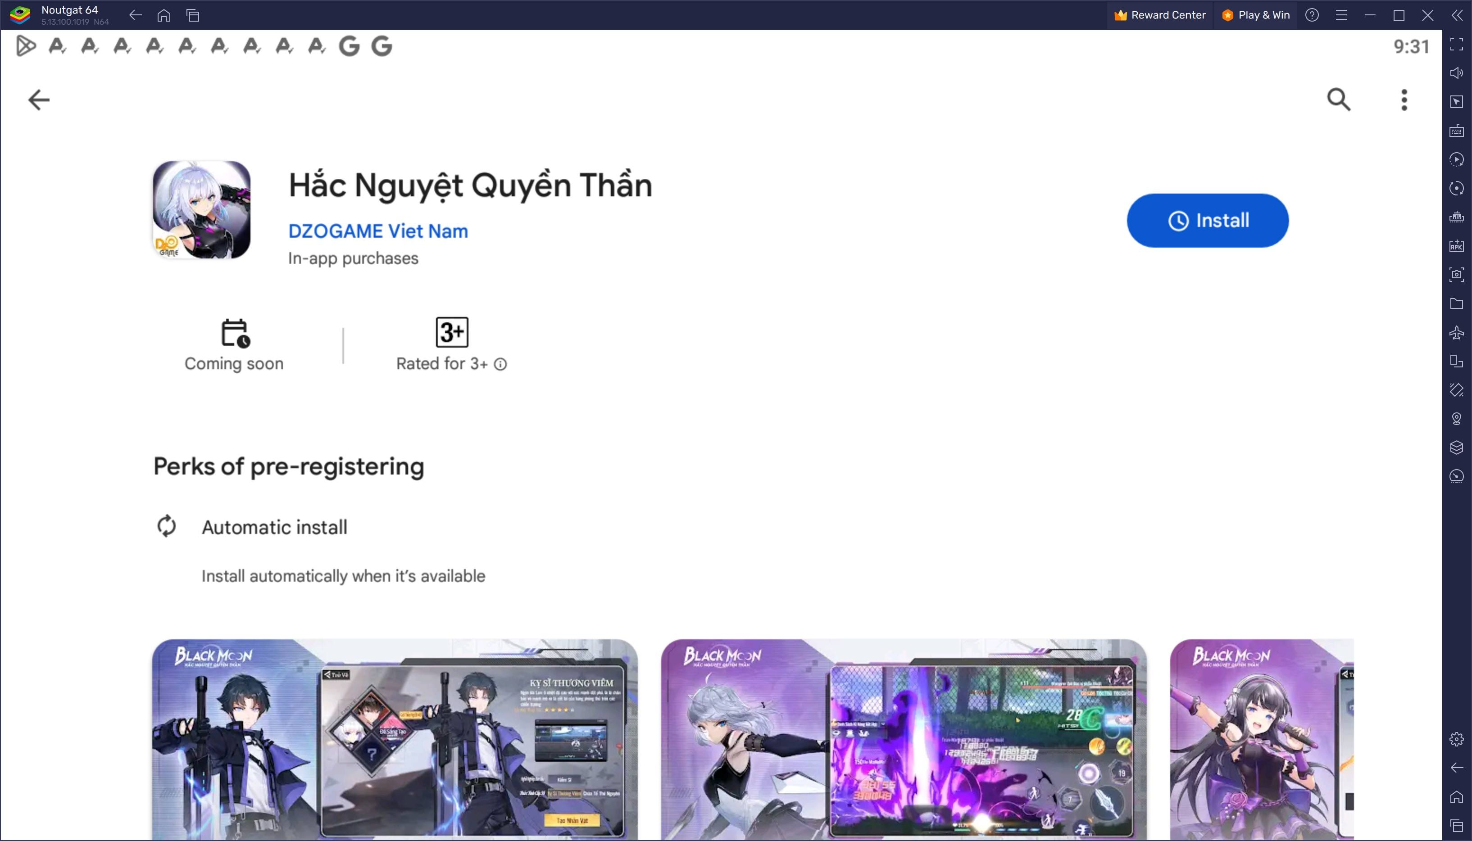Go back using the Play Store arrow
1472x841 pixels.
[39, 100]
